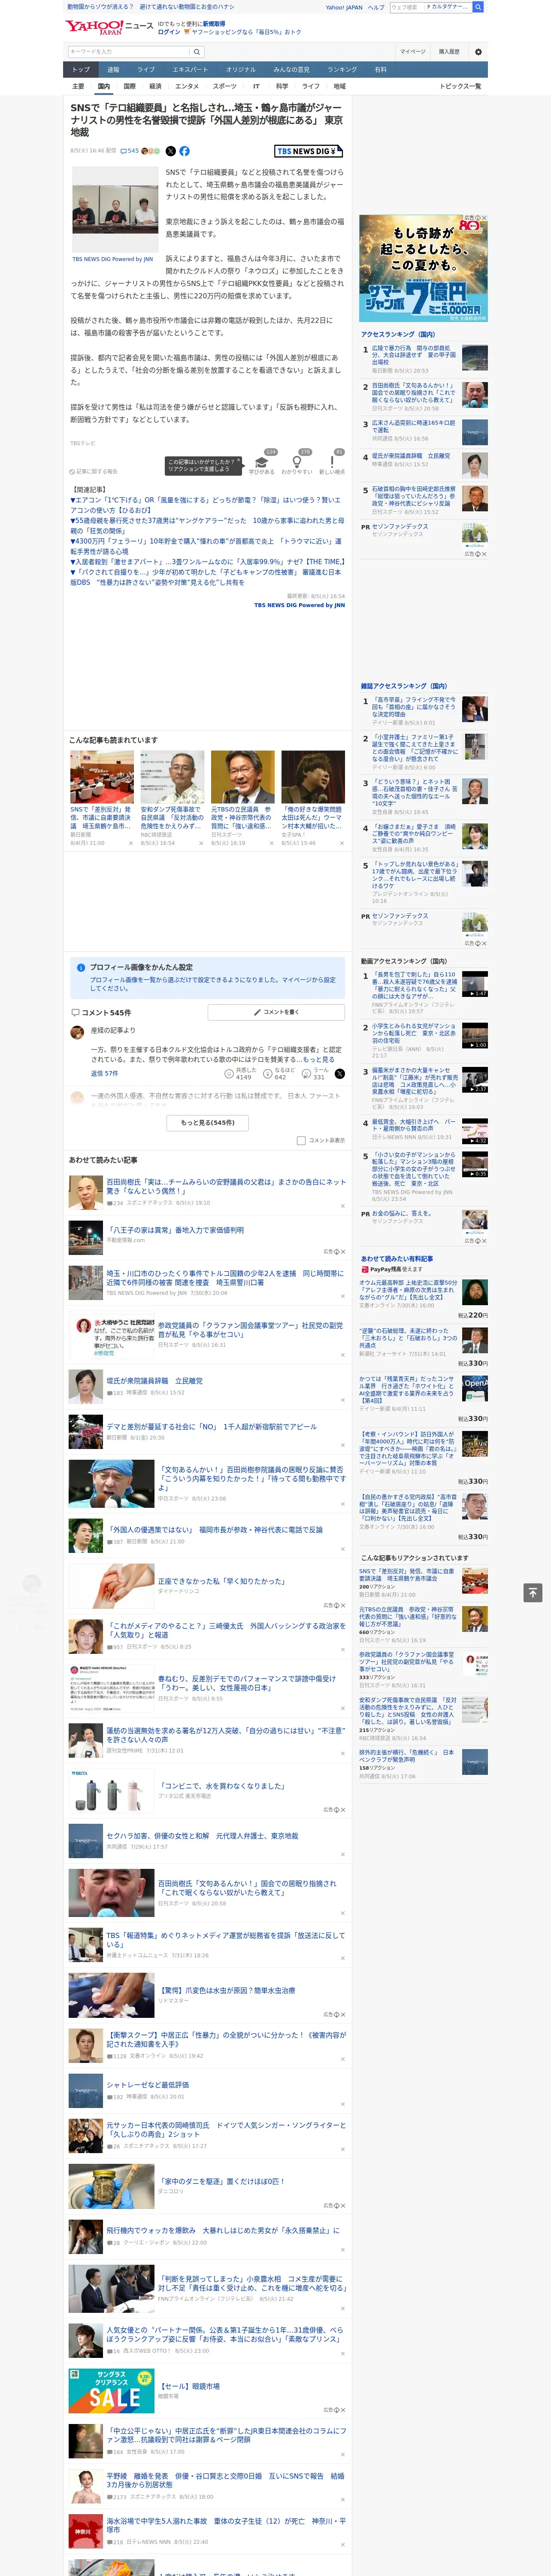Share article on X icon
The width and height of the screenshot is (551, 2576).
click(x=170, y=151)
